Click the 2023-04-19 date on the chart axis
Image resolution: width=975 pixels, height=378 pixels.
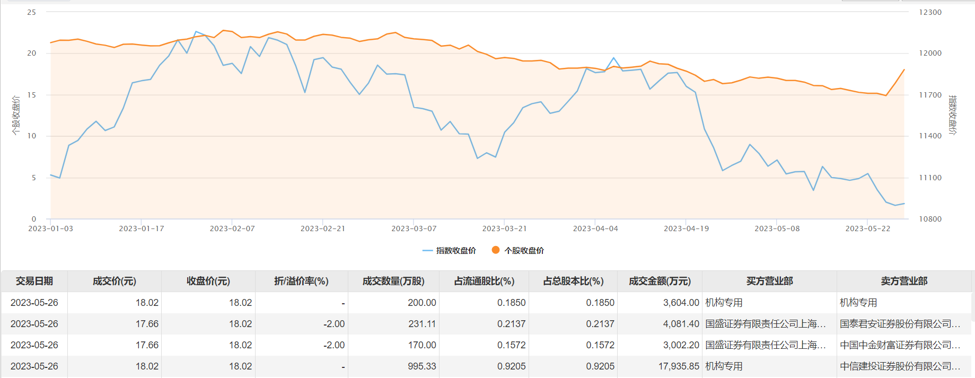click(686, 228)
